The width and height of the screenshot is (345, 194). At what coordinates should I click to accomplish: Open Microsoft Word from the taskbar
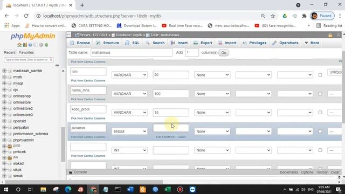(x=130, y=189)
